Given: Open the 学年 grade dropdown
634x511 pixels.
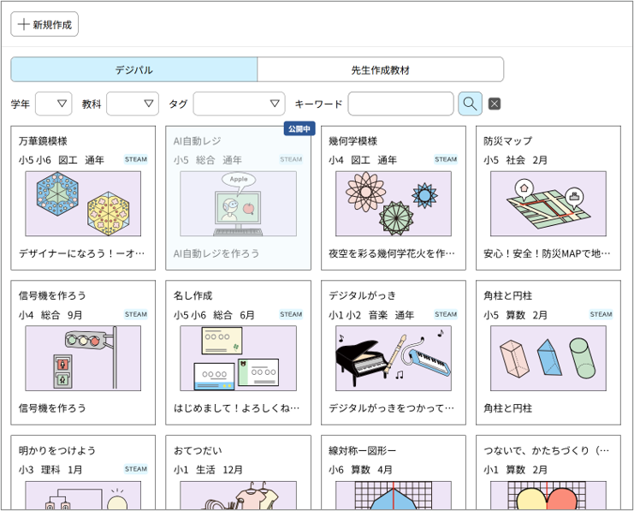Looking at the screenshot, I should point(53,104).
